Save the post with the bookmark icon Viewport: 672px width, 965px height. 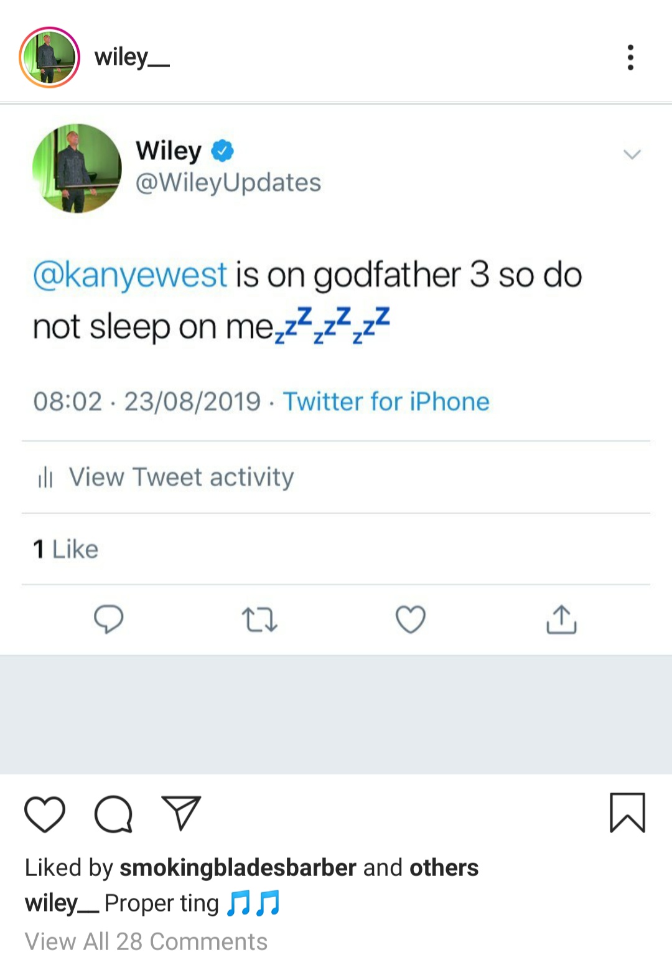(x=627, y=812)
